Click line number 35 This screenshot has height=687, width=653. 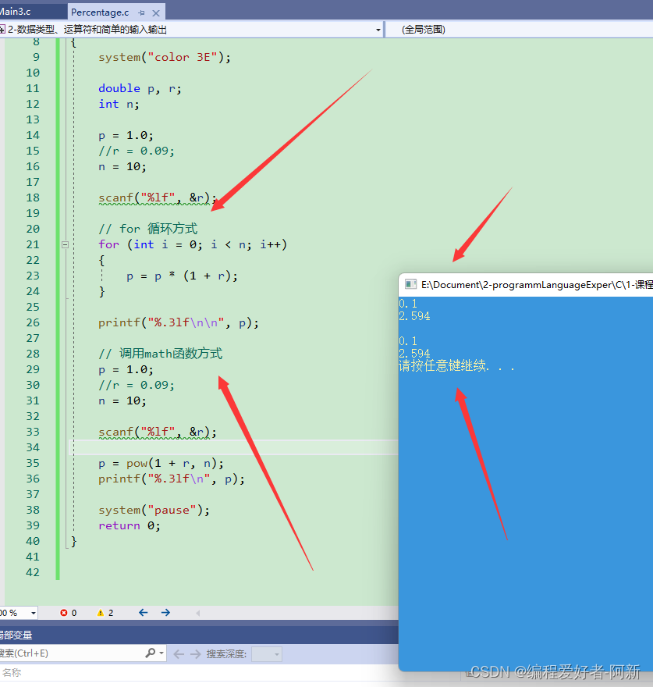[33, 463]
